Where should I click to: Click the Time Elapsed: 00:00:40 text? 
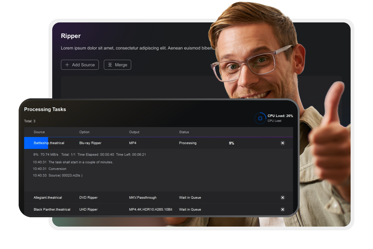[x=96, y=154]
